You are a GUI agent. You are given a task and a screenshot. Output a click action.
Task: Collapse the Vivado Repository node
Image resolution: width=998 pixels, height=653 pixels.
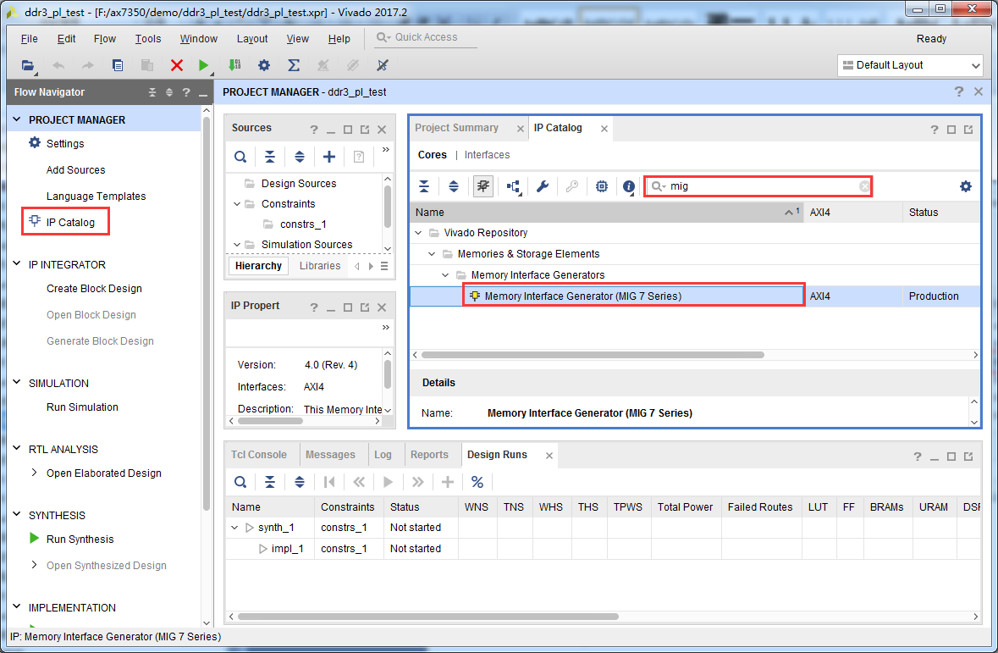[x=418, y=233]
